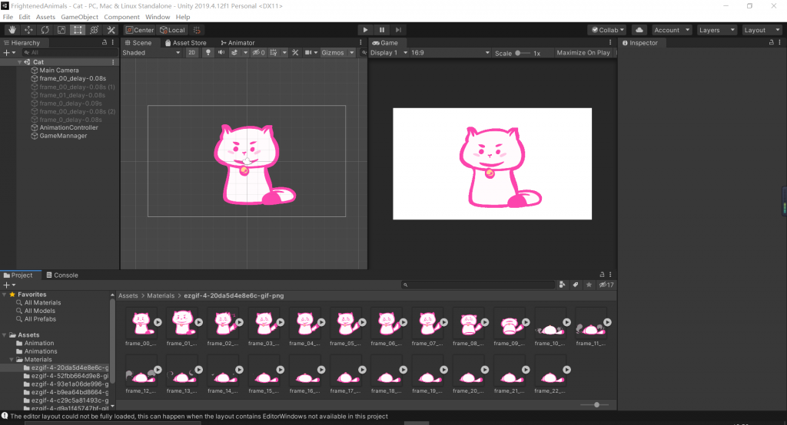
Task: Collapse the Materials folder
Action: click(x=12, y=359)
